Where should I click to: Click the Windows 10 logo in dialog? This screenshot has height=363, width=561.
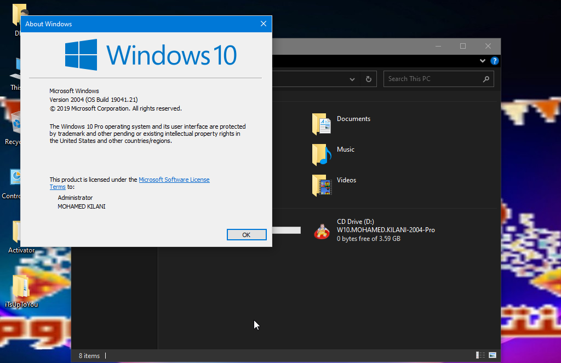(151, 55)
